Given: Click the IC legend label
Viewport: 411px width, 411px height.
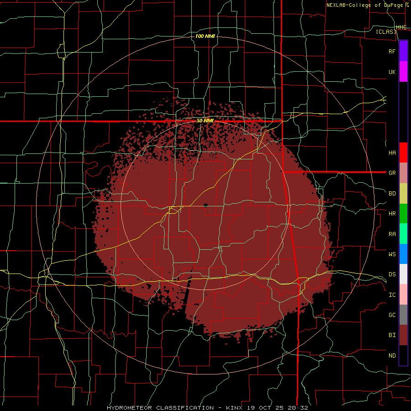Looking at the screenshot, I should 392,295.
